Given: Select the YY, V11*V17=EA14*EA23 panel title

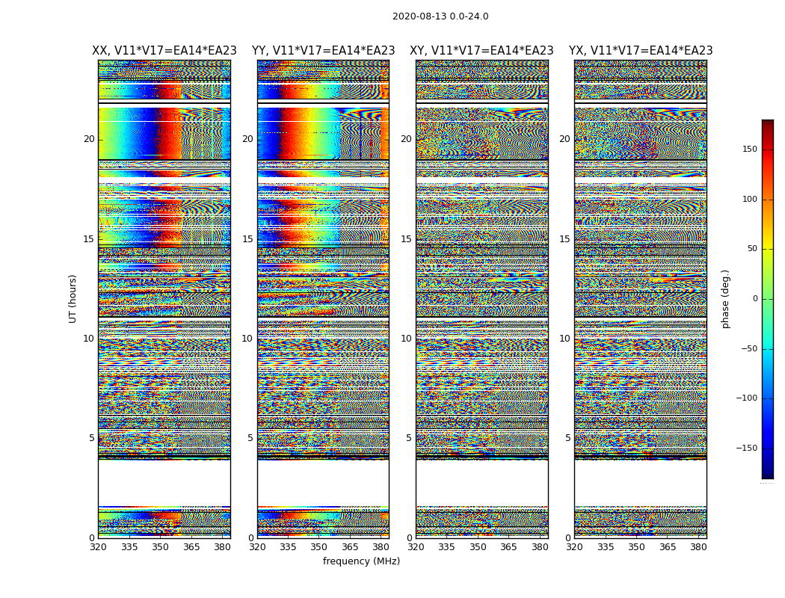Looking at the screenshot, I should 324,51.
